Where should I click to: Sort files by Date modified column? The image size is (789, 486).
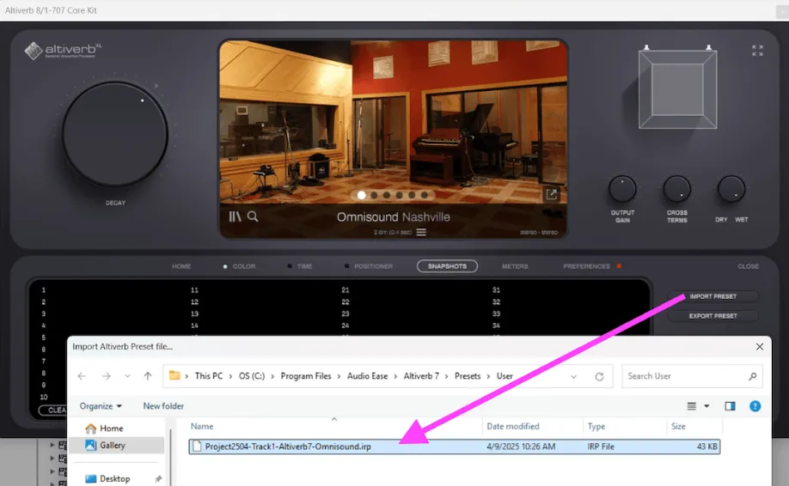click(x=513, y=426)
